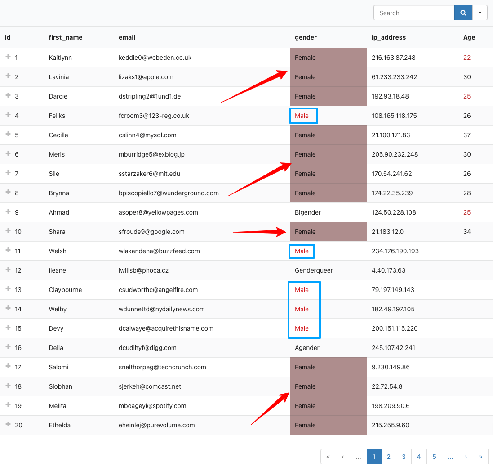493x471 pixels.
Task: Go to the first page with « button
Action: coord(328,457)
